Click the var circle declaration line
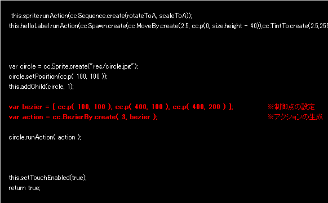This screenshot has width=328, height=203. click(73, 66)
